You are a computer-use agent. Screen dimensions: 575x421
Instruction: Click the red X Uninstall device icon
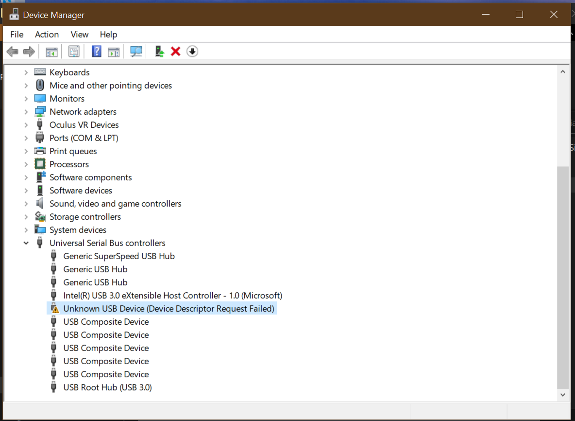coord(176,52)
